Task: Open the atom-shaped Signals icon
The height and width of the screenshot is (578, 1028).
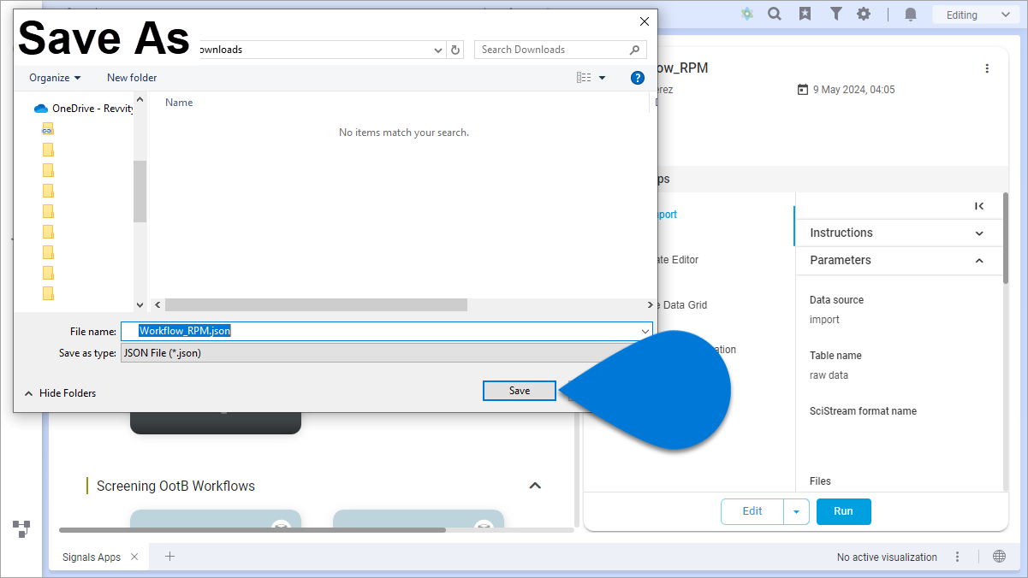Action: pos(747,15)
